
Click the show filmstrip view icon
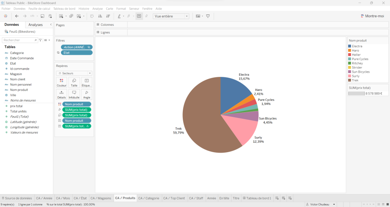(x=383, y=204)
